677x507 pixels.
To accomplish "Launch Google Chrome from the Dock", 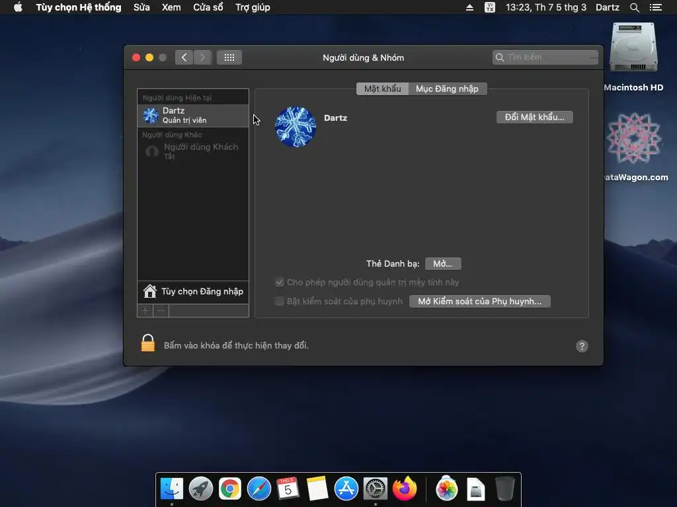I will [229, 489].
